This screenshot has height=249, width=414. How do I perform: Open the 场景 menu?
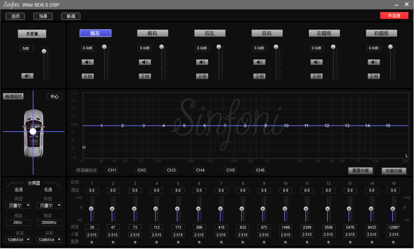pos(43,16)
